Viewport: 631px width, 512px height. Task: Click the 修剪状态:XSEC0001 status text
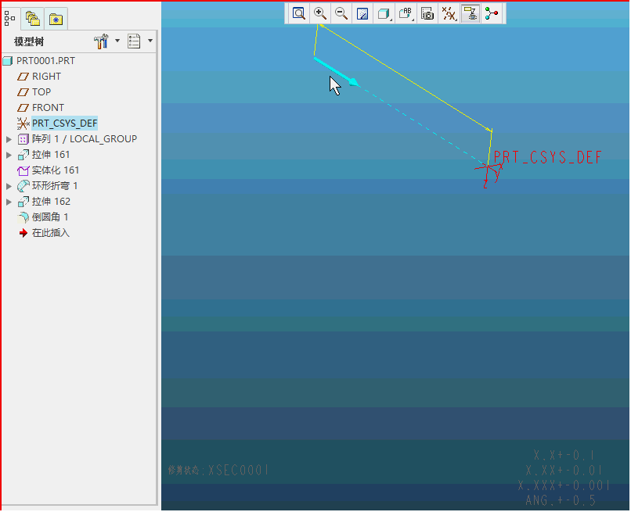[x=218, y=470]
